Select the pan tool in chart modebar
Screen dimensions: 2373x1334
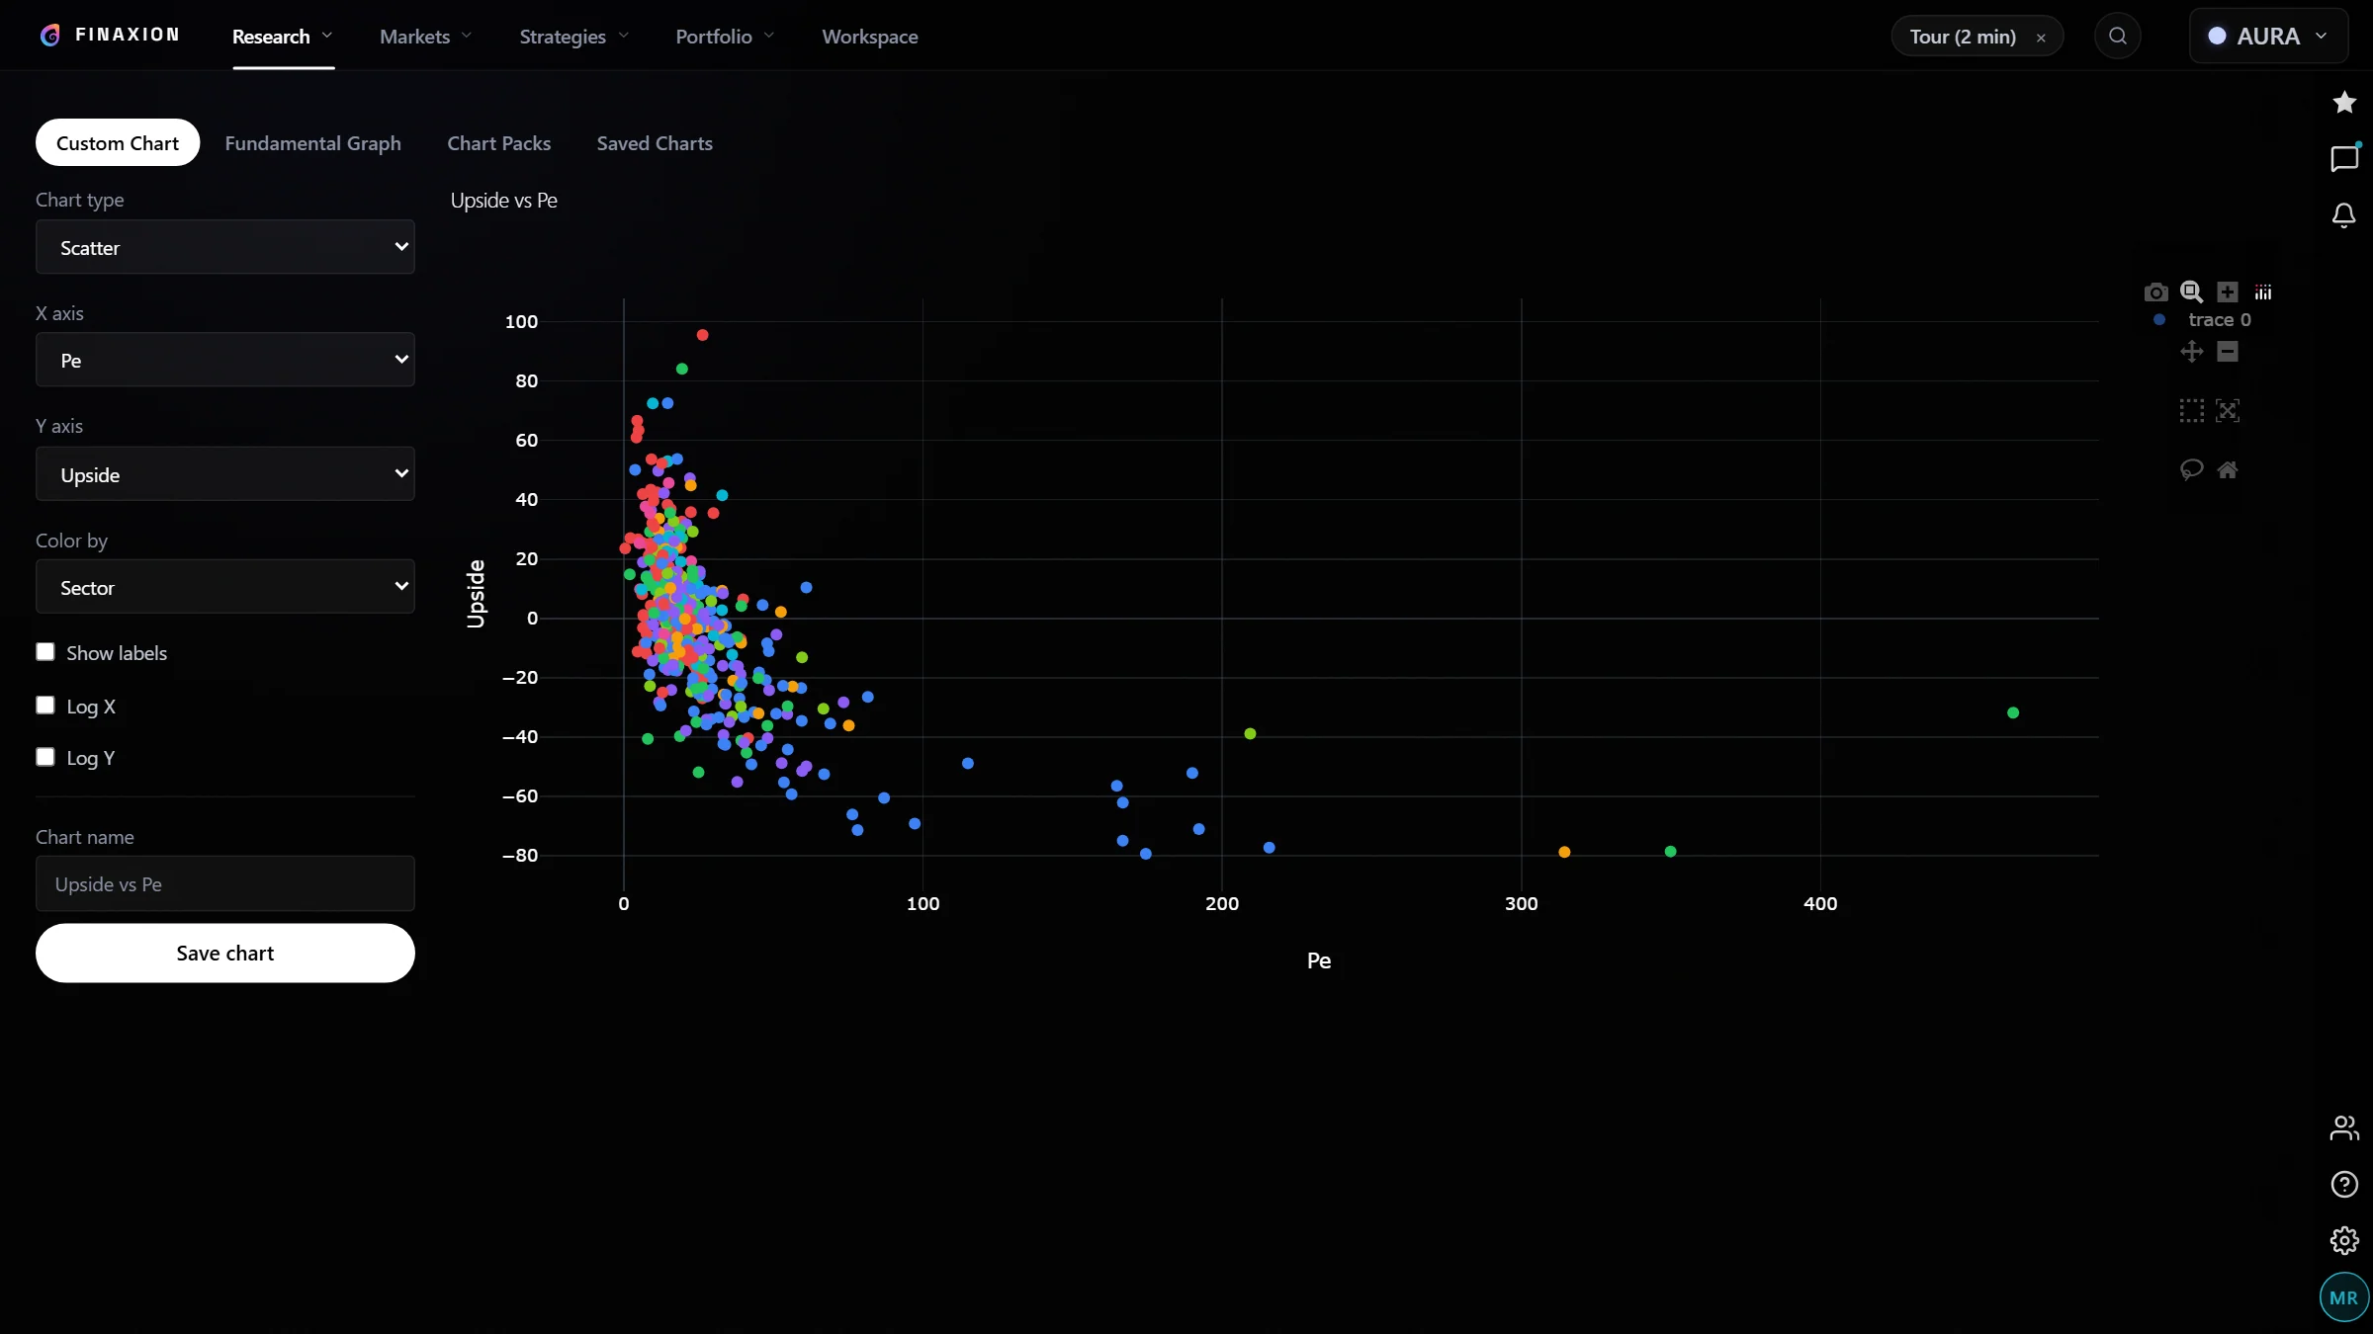[2191, 352]
